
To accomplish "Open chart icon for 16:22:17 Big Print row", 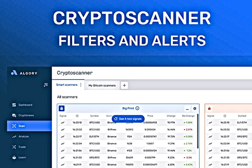I will [63, 136].
